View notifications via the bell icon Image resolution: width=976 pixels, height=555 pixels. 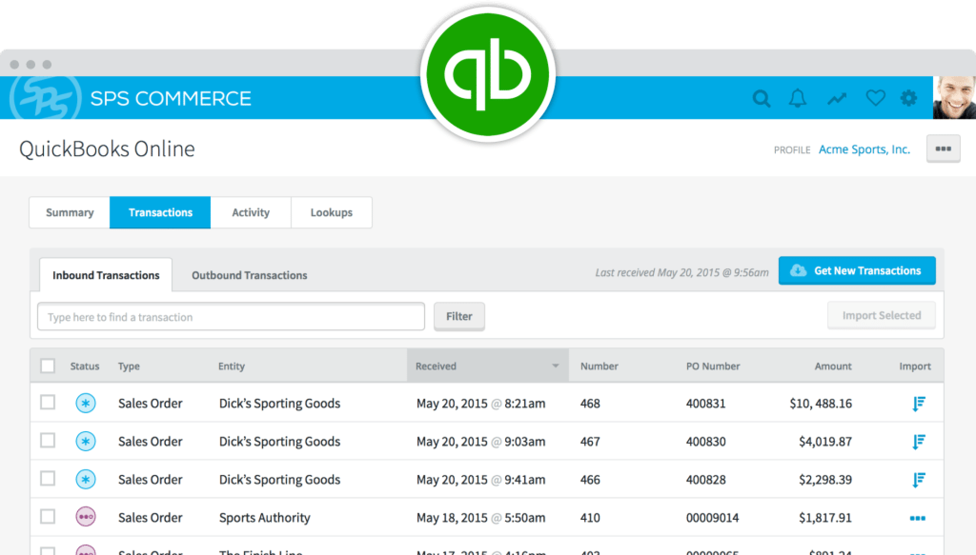coord(798,99)
